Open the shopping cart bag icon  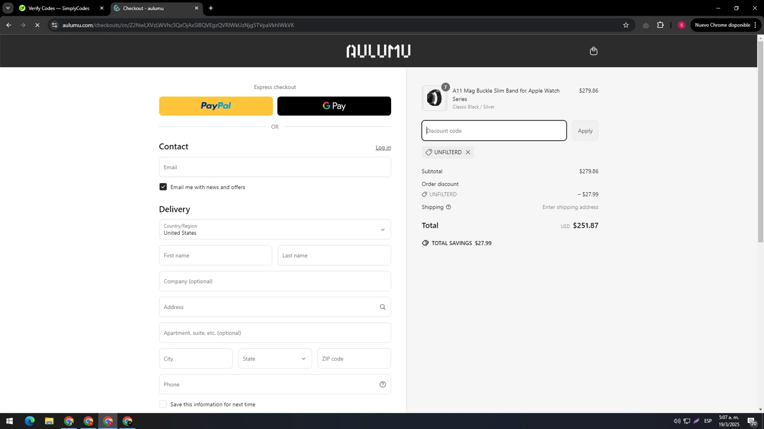(593, 51)
